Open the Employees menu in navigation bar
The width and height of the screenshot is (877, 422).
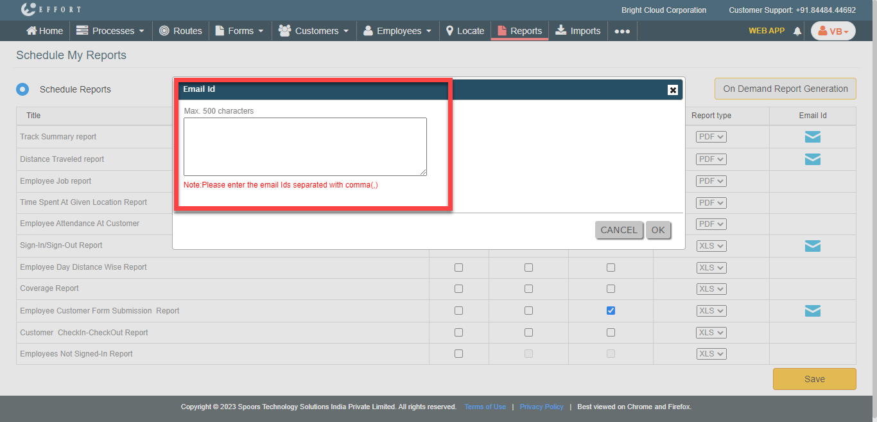tap(397, 31)
